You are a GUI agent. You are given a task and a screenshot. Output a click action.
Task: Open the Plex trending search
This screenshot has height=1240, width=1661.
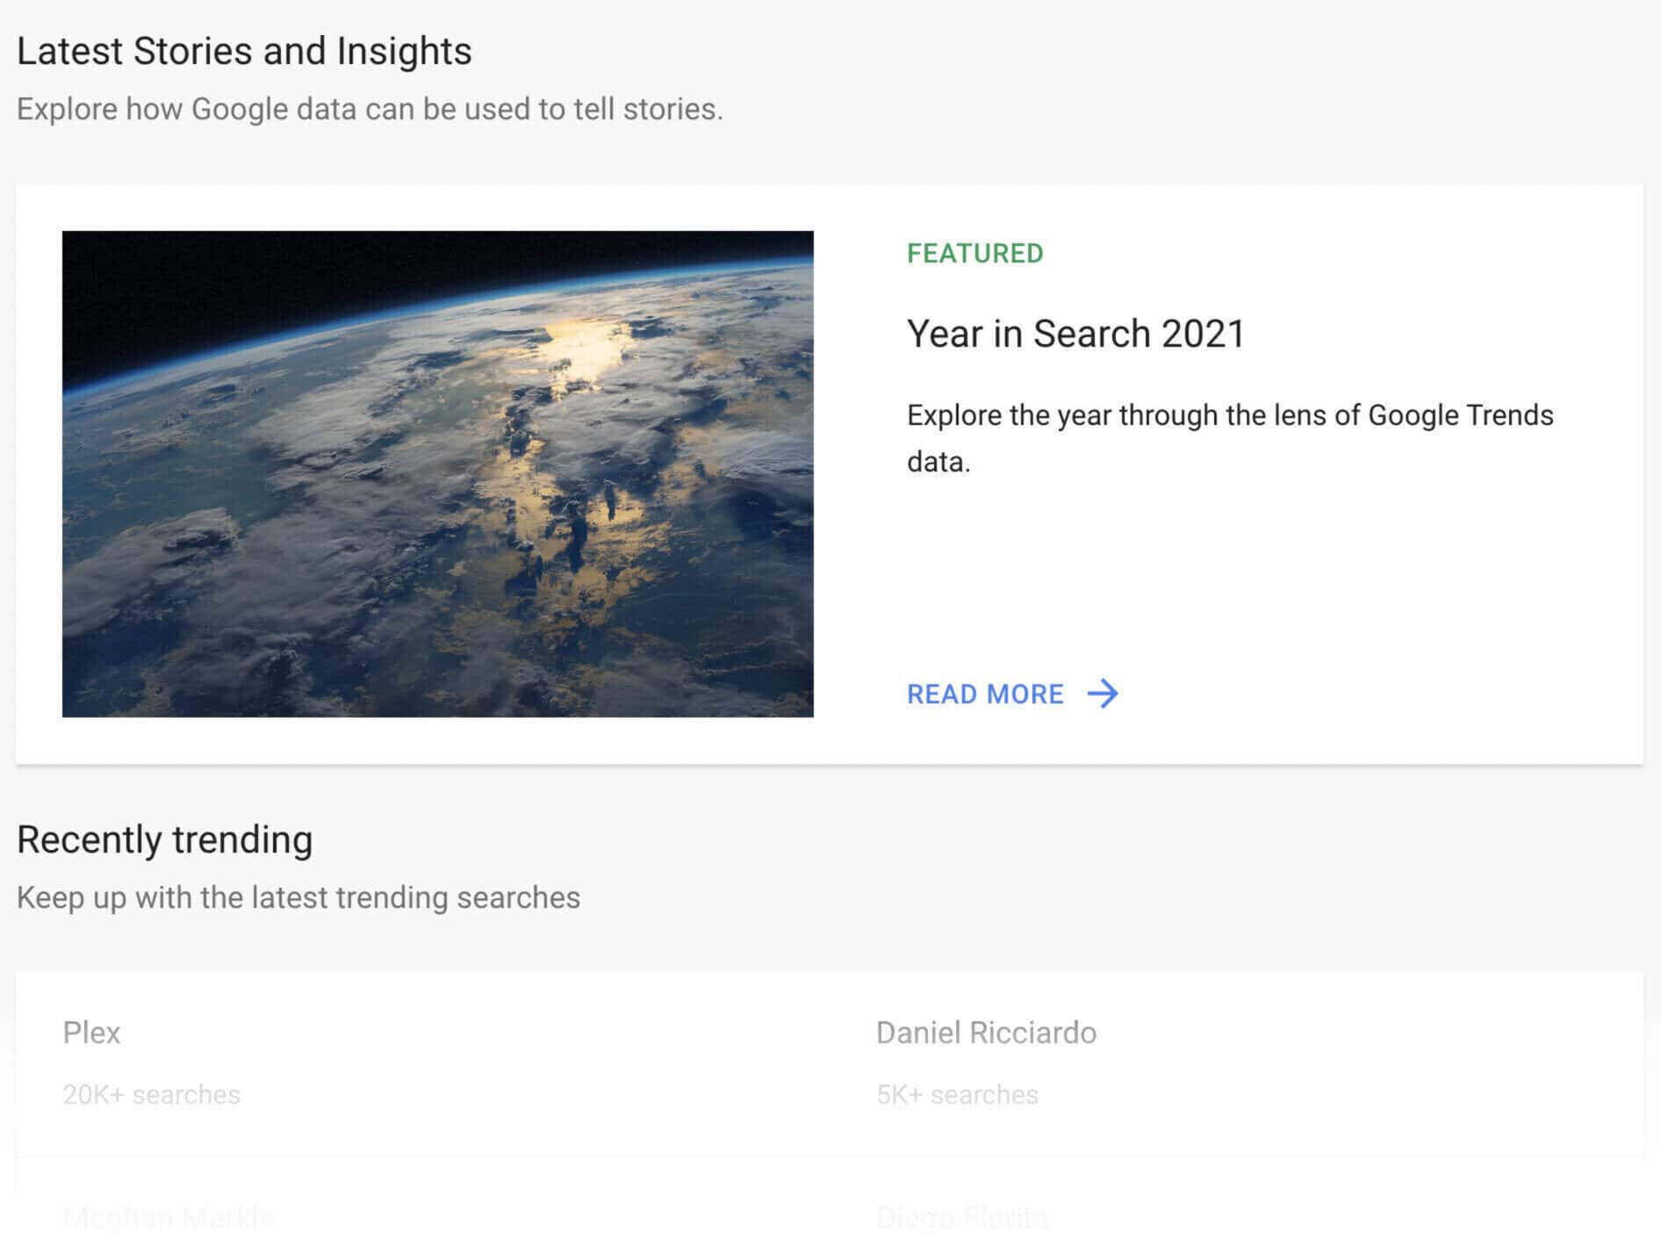(x=91, y=1033)
